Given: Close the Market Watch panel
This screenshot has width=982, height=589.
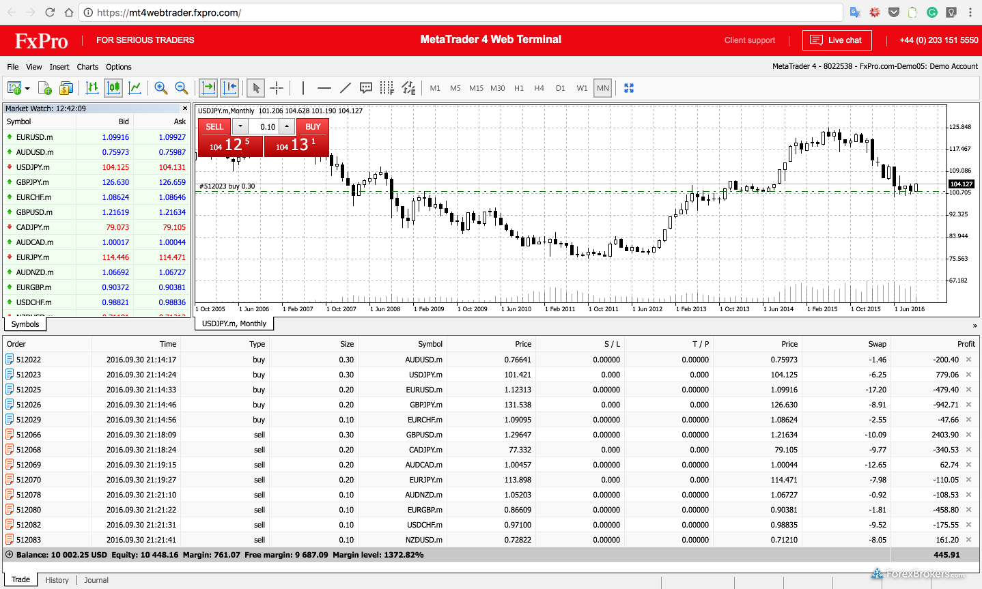Looking at the screenshot, I should point(184,109).
